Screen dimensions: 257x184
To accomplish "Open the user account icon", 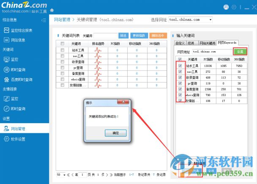I will click(226, 7).
